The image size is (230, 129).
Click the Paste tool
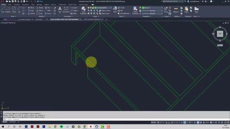187,10
